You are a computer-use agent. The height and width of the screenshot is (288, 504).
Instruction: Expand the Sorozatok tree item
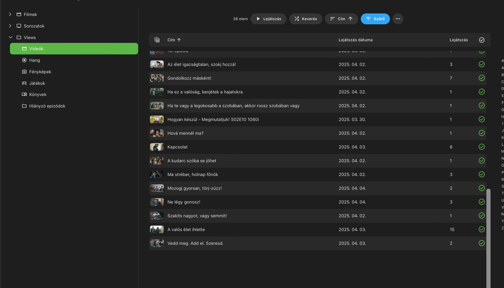[10, 26]
